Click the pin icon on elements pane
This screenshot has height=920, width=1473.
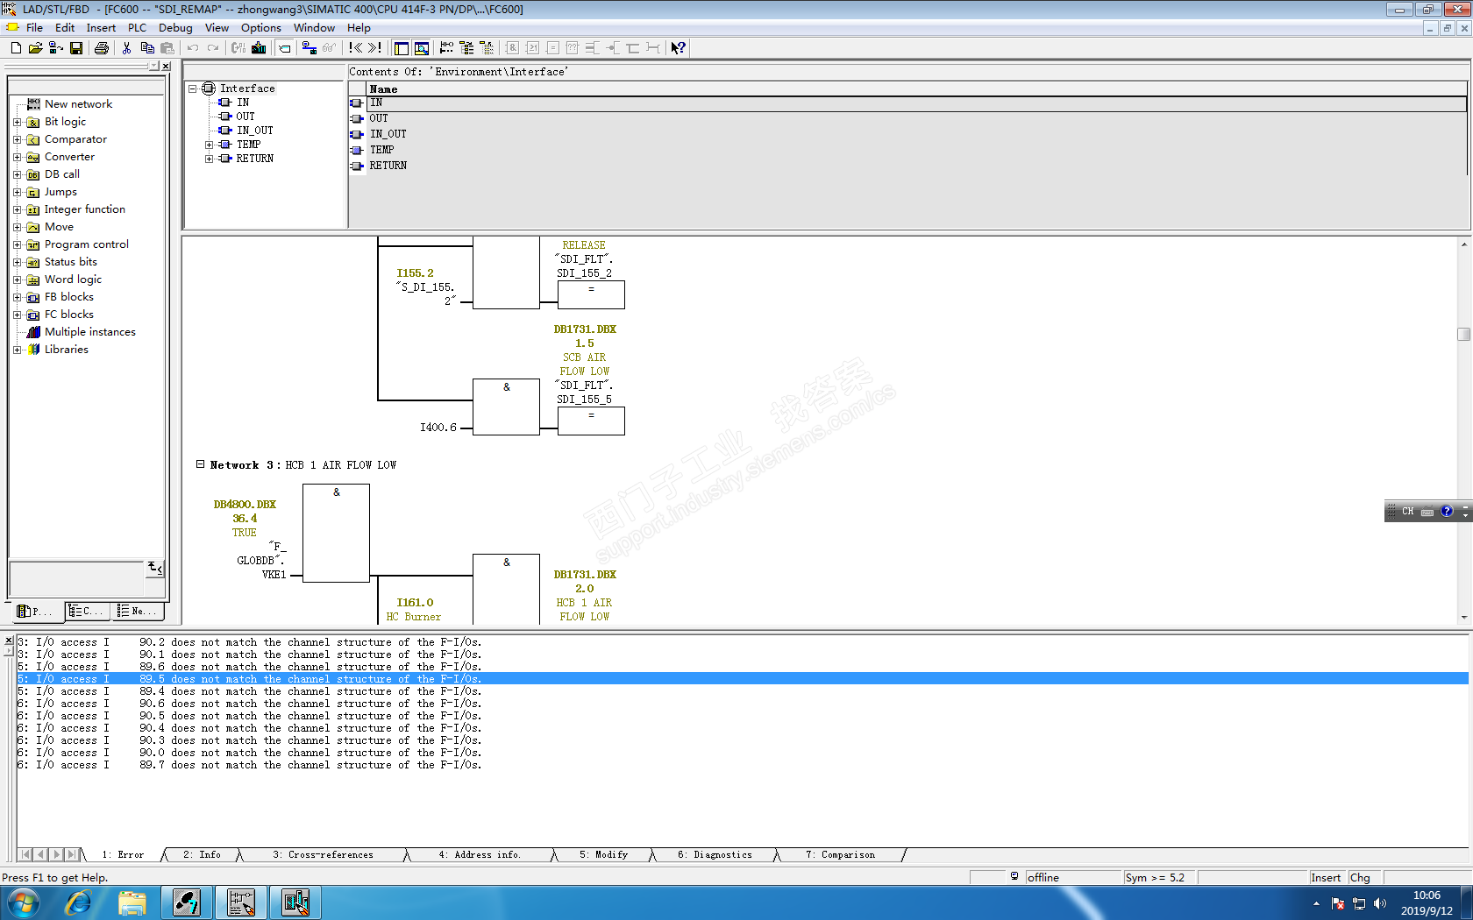tap(154, 66)
